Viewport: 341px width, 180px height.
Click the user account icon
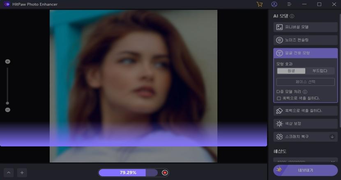274,4
